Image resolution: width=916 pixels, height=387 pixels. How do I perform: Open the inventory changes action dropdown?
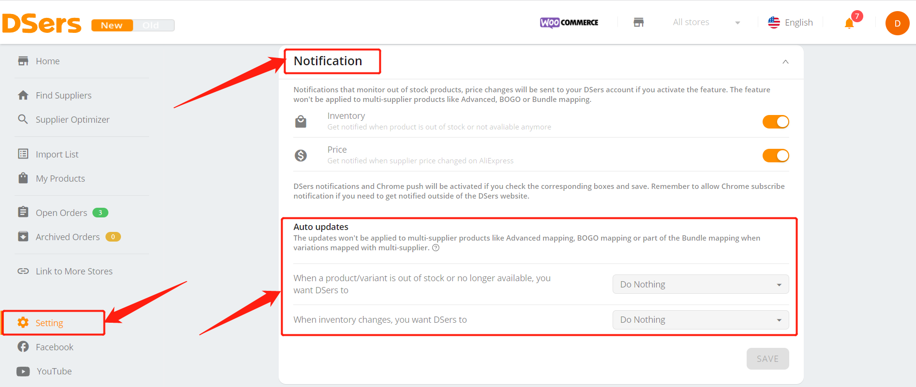click(x=701, y=320)
